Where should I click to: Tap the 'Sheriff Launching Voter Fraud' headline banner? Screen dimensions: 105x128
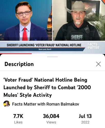(x=44, y=45)
